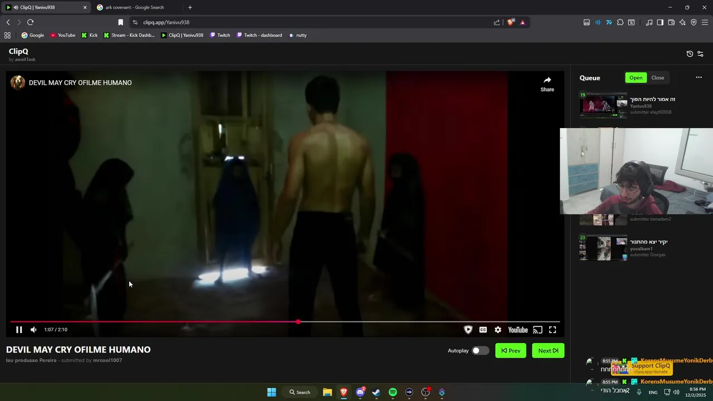Screen dimensions: 713x401
Task: Click the ENG language indicator in the tray
Action: [653, 392]
